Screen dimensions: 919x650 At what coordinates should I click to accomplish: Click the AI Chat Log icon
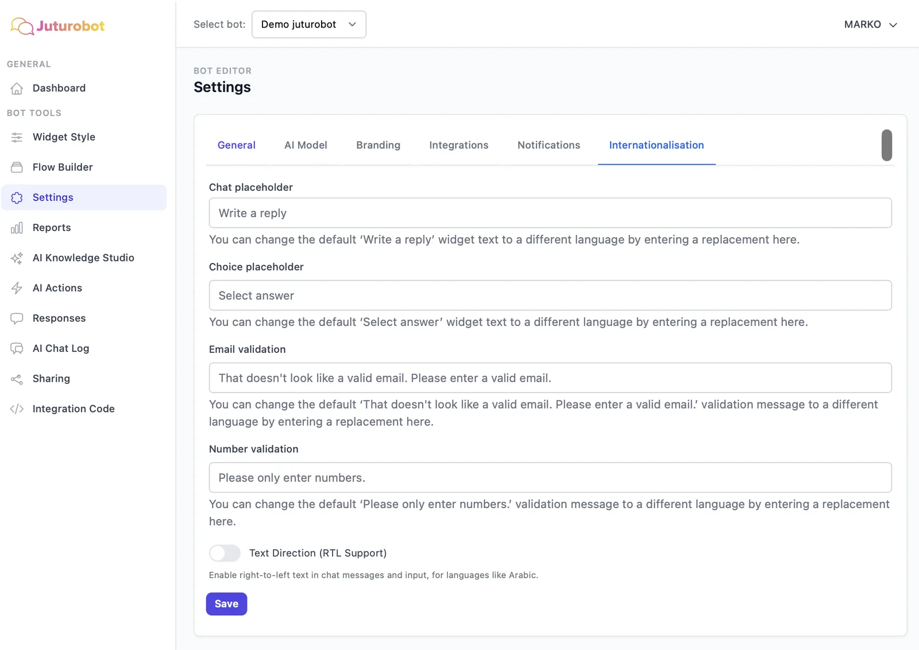[17, 348]
